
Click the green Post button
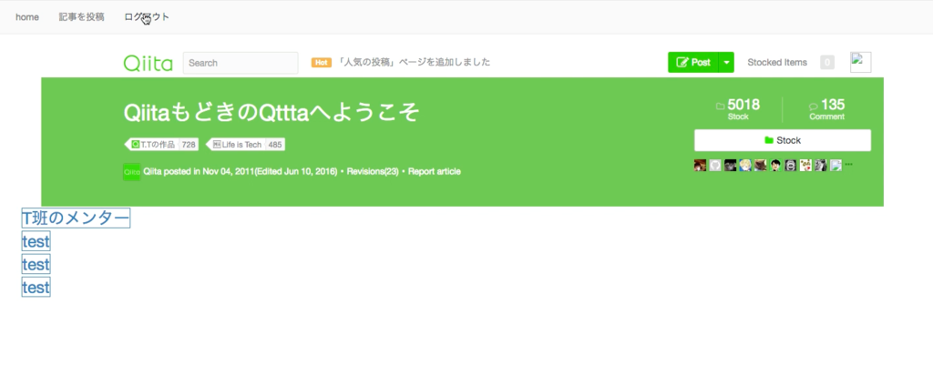[x=693, y=63]
